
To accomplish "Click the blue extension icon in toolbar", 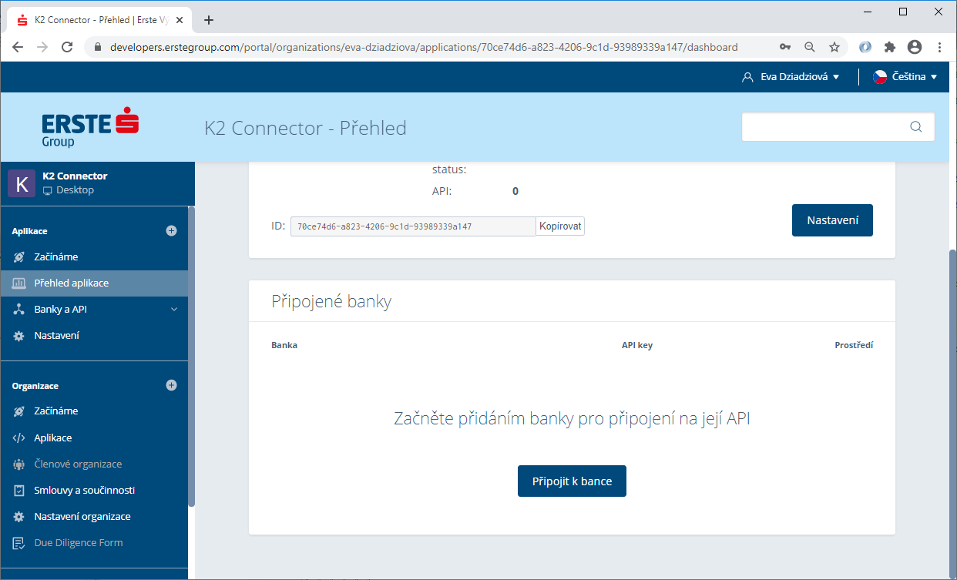I will [865, 47].
